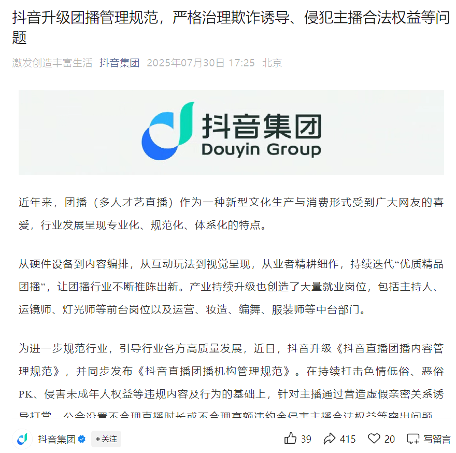Click the share count 415
Viewport: 456px width, 453px height.
coord(348,439)
